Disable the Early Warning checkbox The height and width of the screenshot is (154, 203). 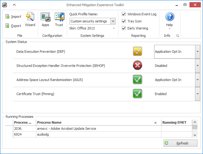124,28
